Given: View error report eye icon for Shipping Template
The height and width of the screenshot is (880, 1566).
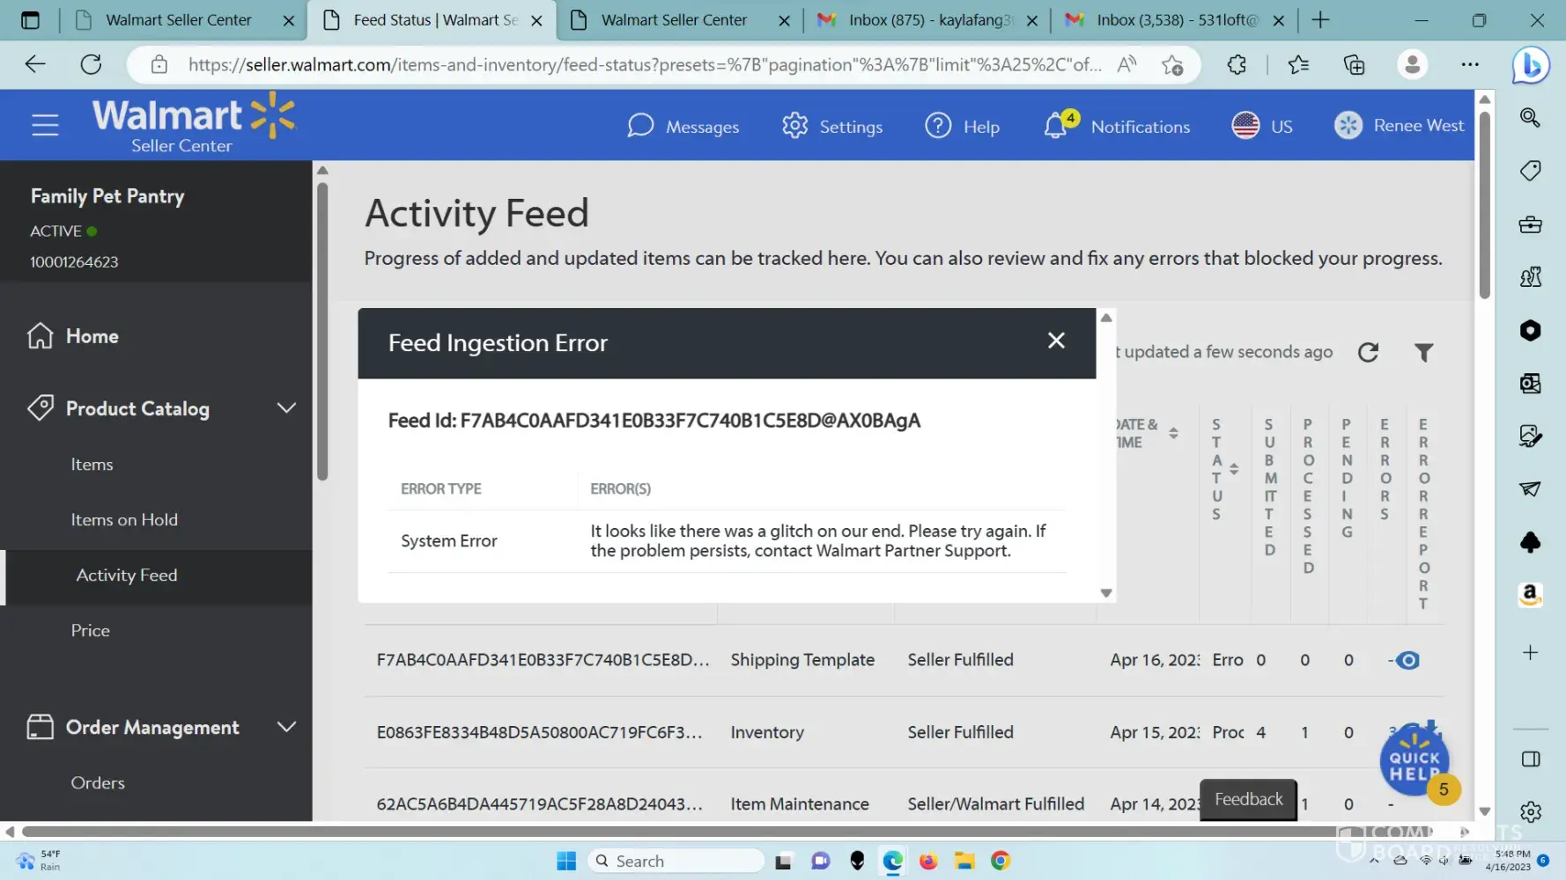Looking at the screenshot, I should [1407, 661].
